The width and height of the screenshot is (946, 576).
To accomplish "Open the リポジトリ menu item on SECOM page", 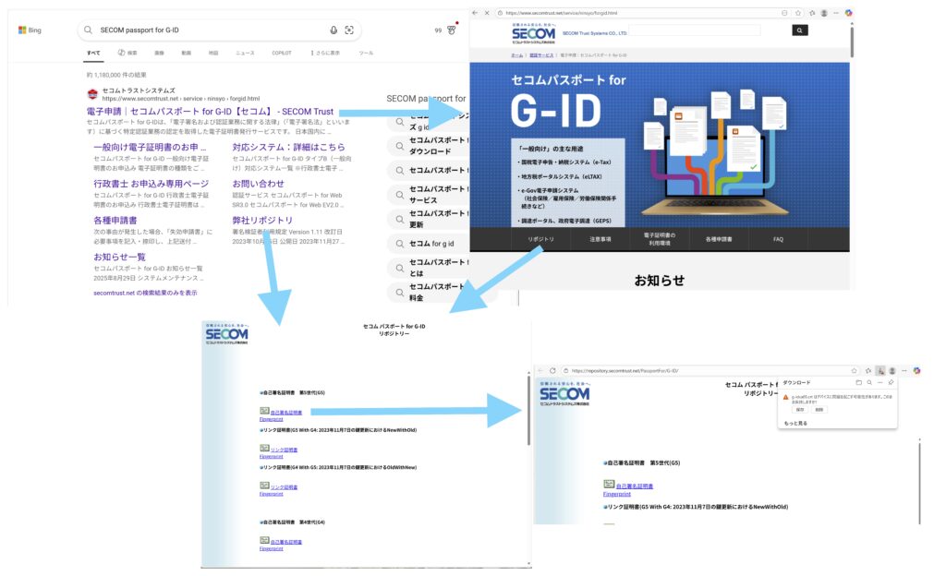I will 541,239.
